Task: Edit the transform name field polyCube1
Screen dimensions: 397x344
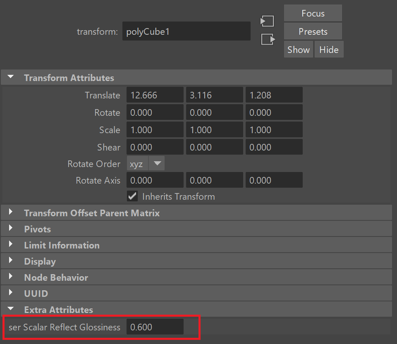Action: click(187, 31)
